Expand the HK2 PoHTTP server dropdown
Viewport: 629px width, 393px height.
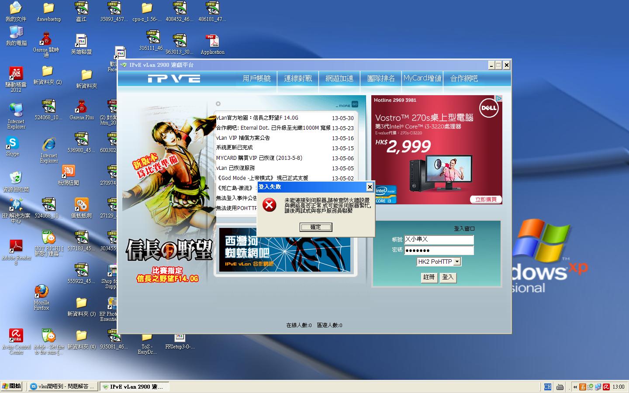(457, 262)
